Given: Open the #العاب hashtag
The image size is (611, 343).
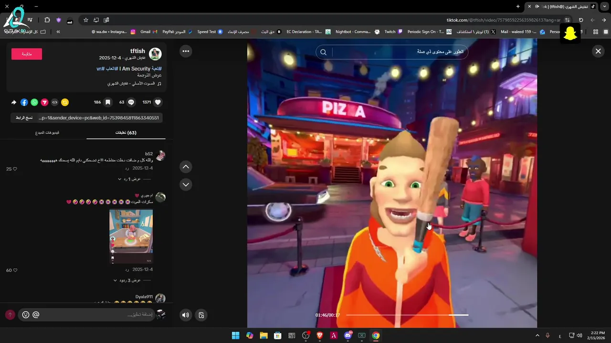Looking at the screenshot, I should (x=112, y=69).
